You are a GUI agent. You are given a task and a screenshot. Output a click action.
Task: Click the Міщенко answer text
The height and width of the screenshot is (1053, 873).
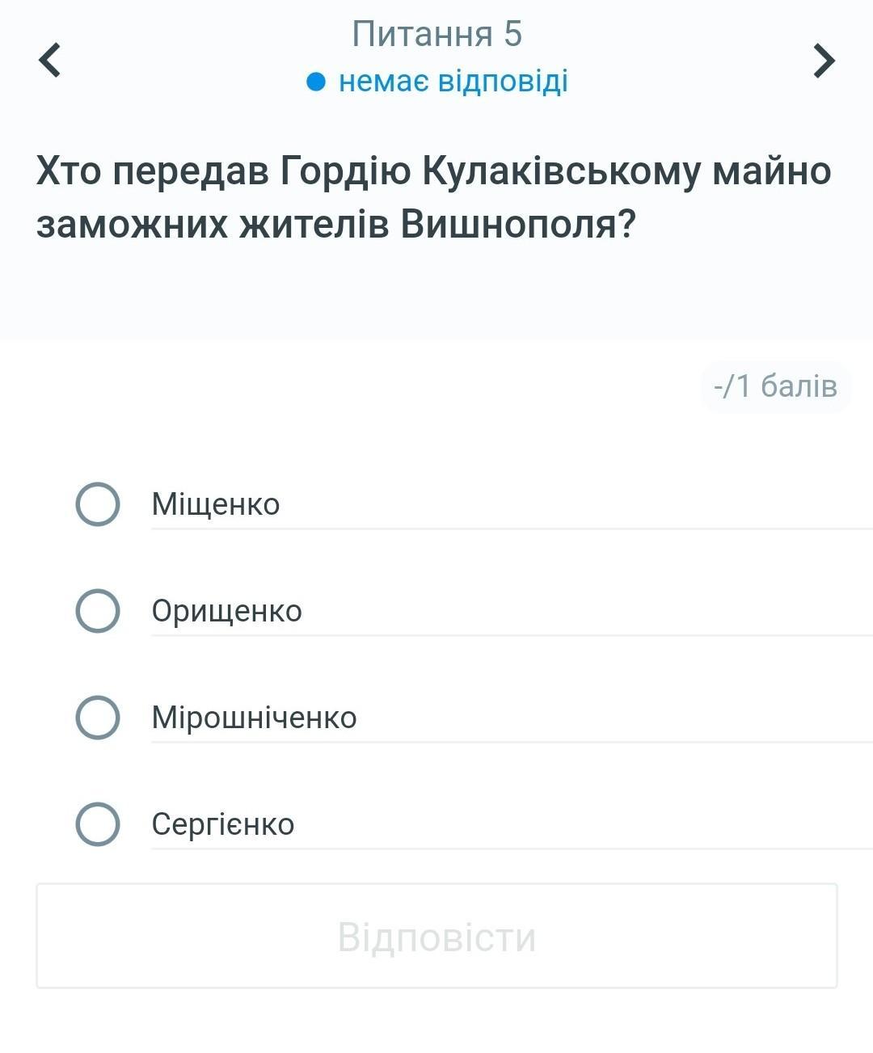[x=216, y=504]
